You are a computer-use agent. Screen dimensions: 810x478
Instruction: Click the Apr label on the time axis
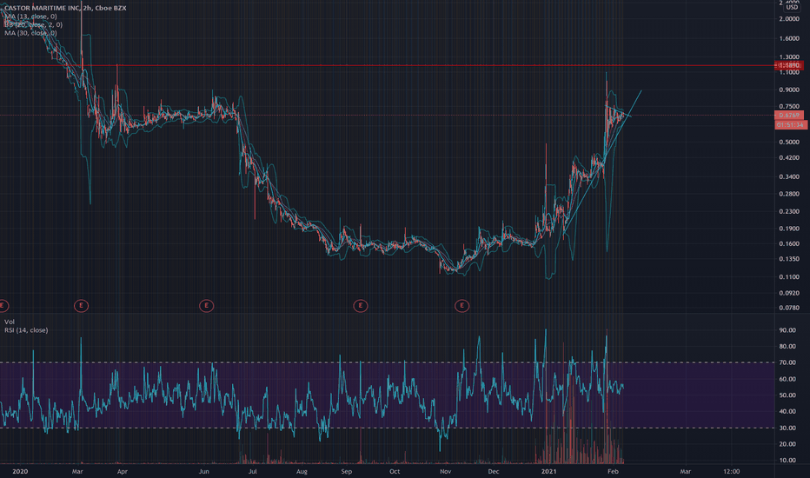pos(123,471)
